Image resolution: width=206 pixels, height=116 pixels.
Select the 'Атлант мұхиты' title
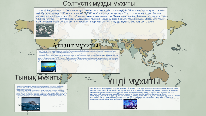pos(75,45)
